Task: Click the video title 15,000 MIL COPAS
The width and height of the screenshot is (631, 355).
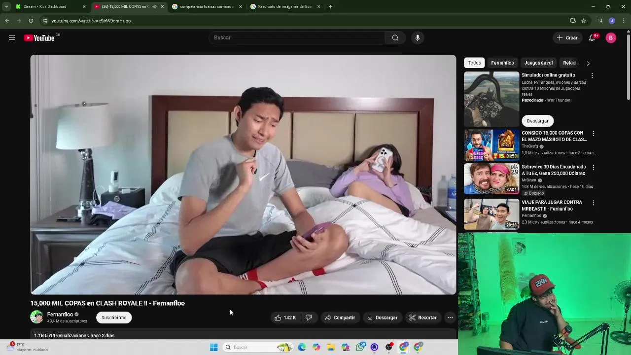Action: (107, 303)
